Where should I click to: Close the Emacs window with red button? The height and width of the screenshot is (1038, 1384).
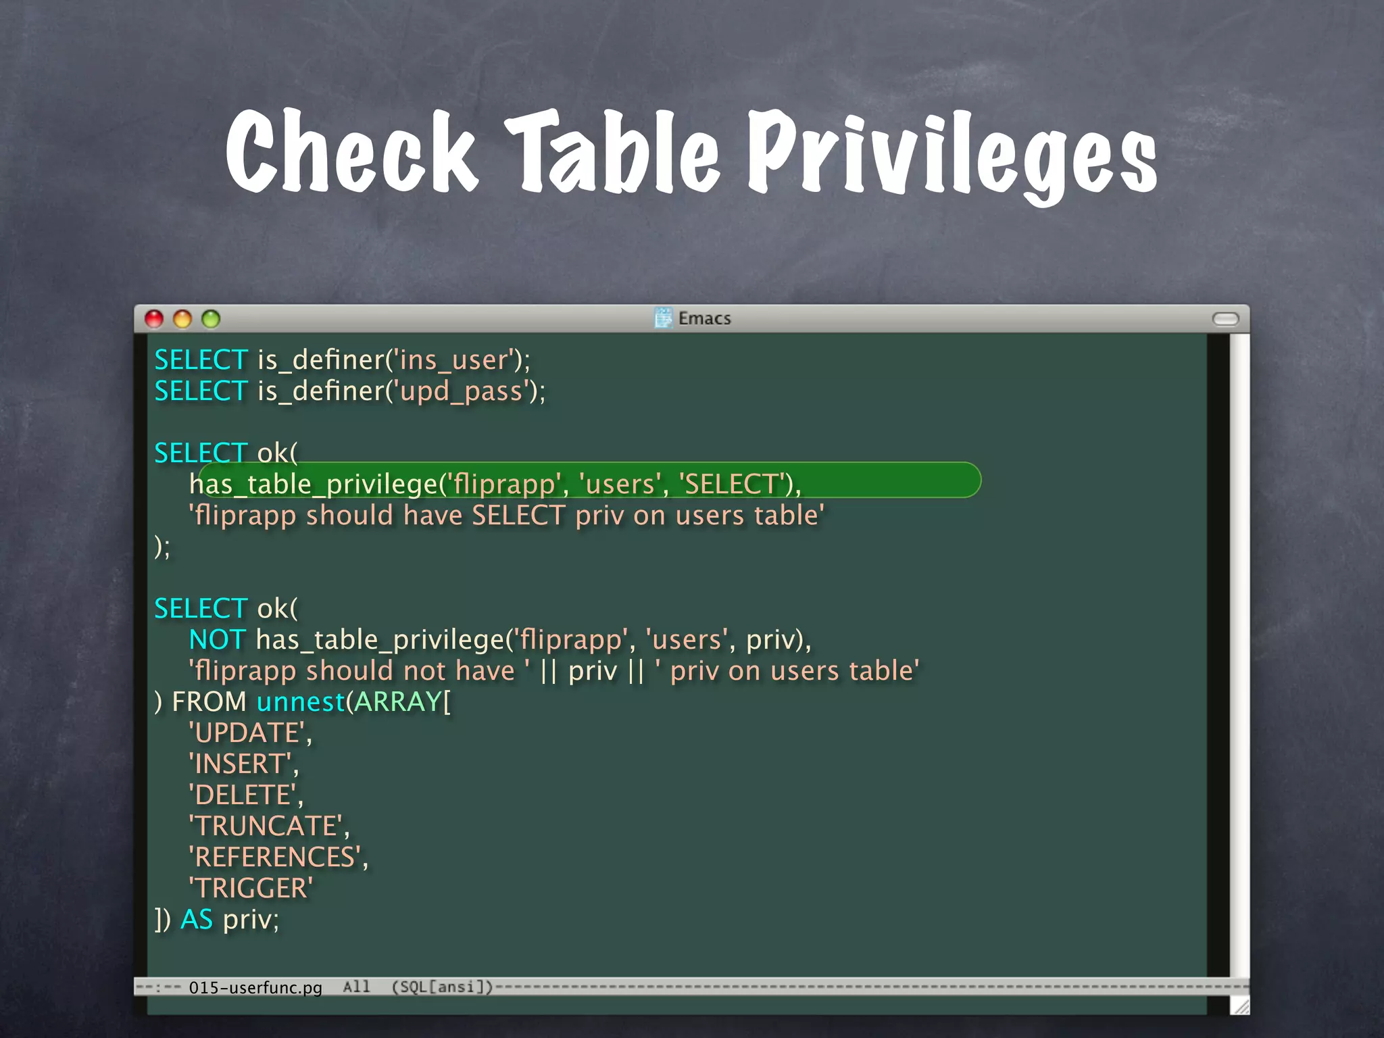(154, 318)
